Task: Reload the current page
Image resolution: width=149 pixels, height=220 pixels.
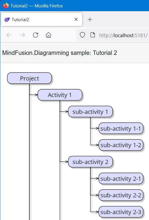Action: click(x=35, y=35)
